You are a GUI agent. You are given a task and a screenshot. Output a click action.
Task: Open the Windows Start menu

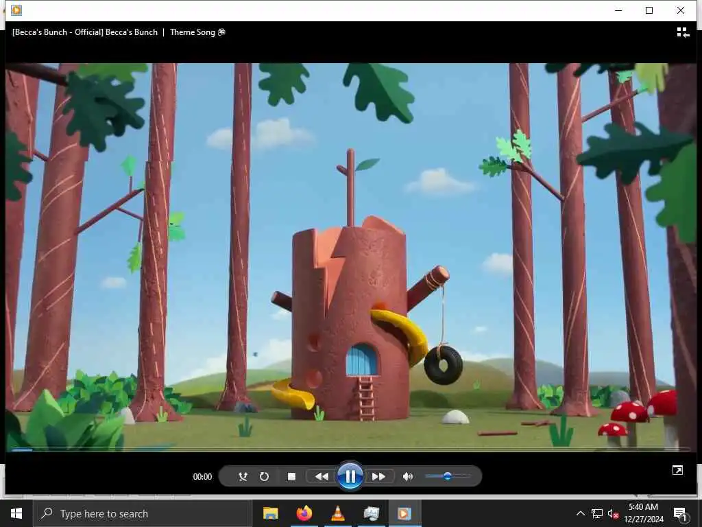point(16,513)
